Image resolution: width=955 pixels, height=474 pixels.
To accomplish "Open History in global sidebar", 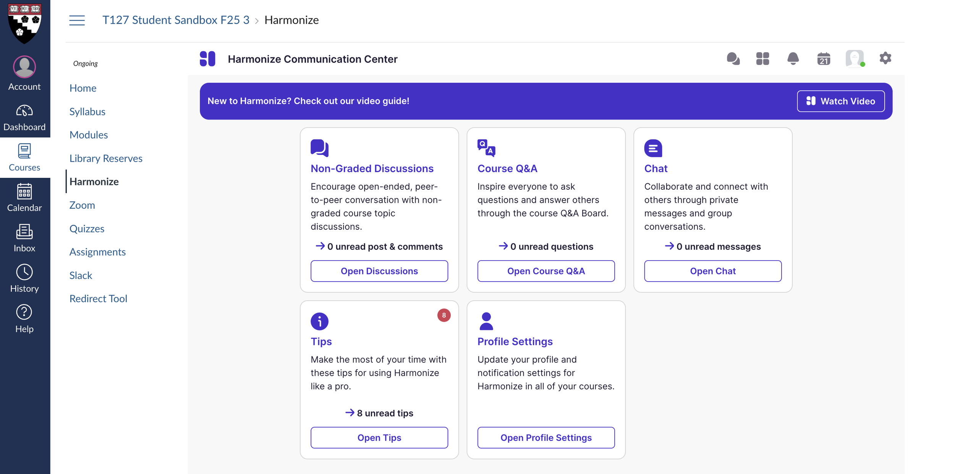I will [x=24, y=279].
